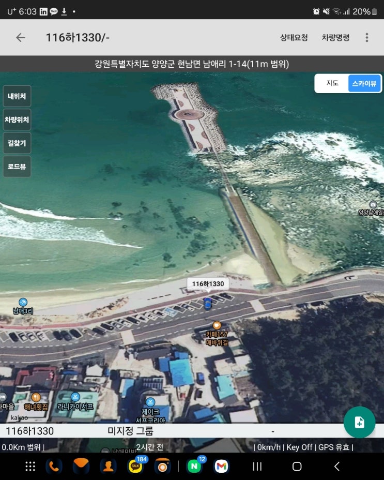The image size is (384, 480).
Task: Tap the green add document floating button
Action: (x=359, y=422)
